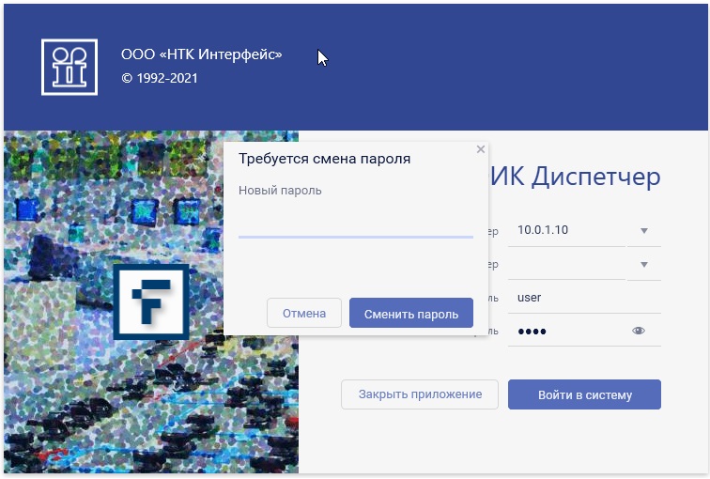Show password with the eye icon
Screen dimensions: 710x479
tap(639, 331)
